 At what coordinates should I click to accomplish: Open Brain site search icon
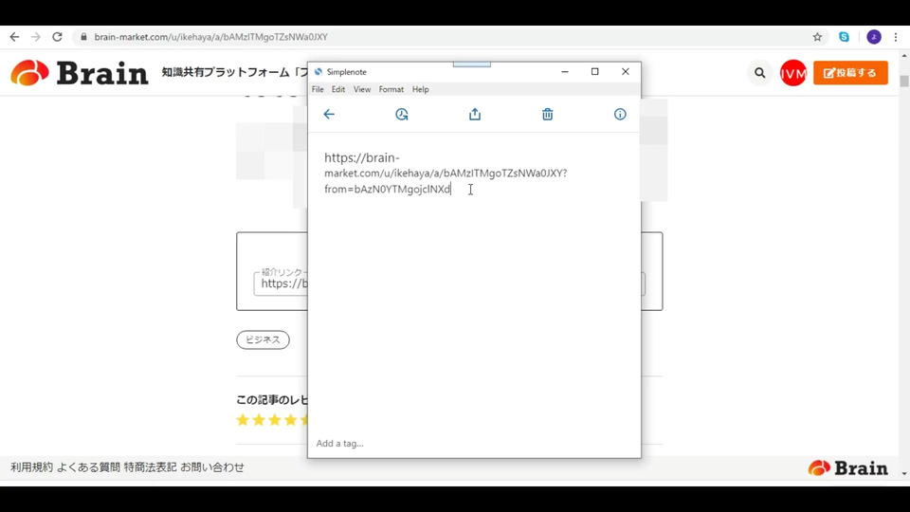(x=759, y=73)
